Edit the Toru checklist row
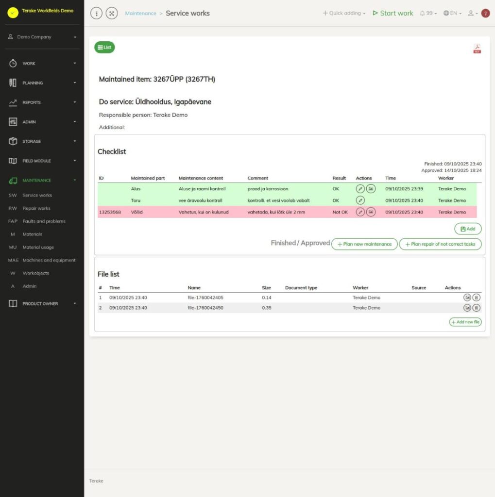The height and width of the screenshot is (497, 495). pyautogui.click(x=360, y=200)
